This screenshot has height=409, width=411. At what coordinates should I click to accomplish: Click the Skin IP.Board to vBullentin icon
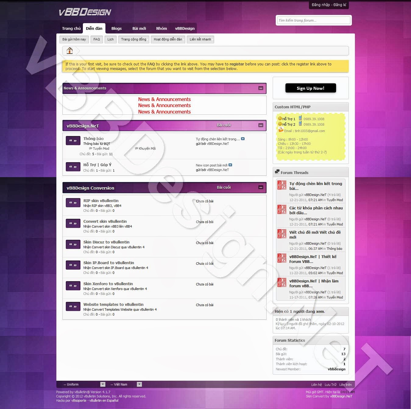(x=73, y=265)
